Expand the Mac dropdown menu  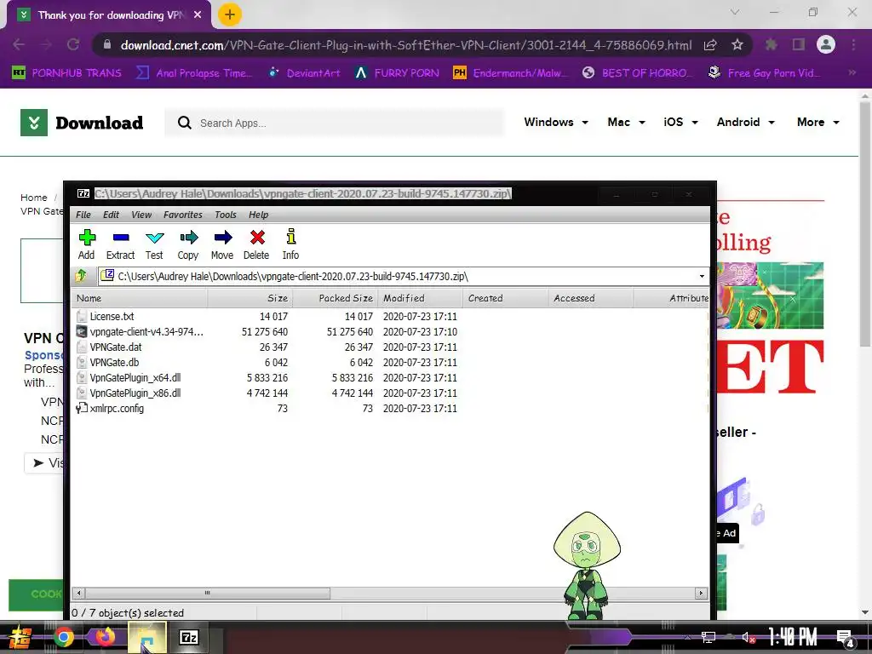[x=626, y=122]
